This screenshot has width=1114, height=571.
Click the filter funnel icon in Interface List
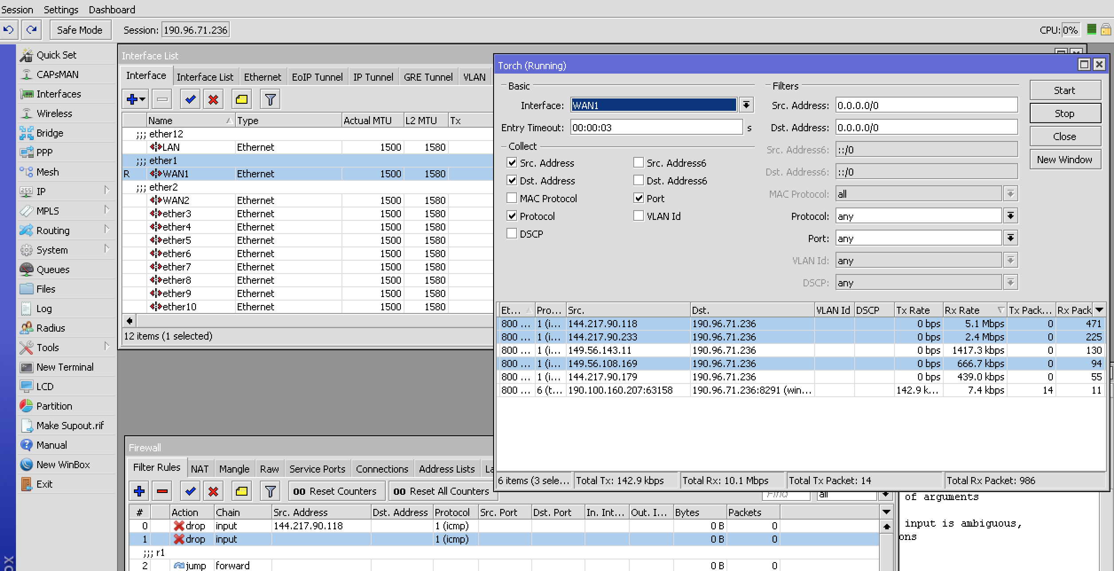pos(270,99)
